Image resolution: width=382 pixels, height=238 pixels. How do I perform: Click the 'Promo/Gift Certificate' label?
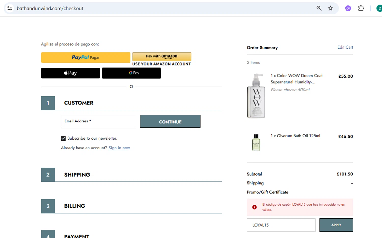click(x=267, y=192)
